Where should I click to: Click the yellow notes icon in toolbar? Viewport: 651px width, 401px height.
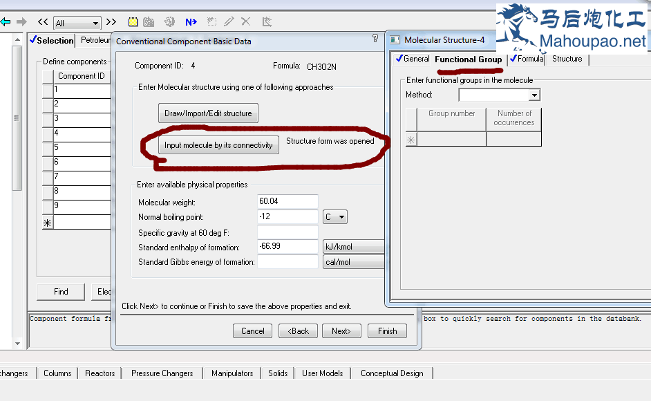133,22
